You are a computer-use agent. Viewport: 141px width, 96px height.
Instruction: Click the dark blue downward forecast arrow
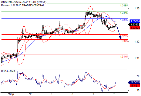pos(119,33)
